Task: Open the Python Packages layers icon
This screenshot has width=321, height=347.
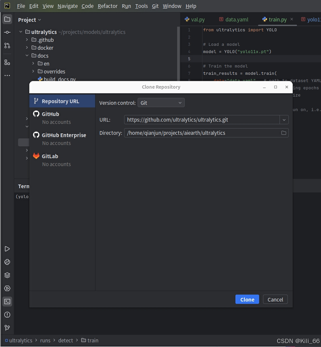Action: click(x=7, y=275)
